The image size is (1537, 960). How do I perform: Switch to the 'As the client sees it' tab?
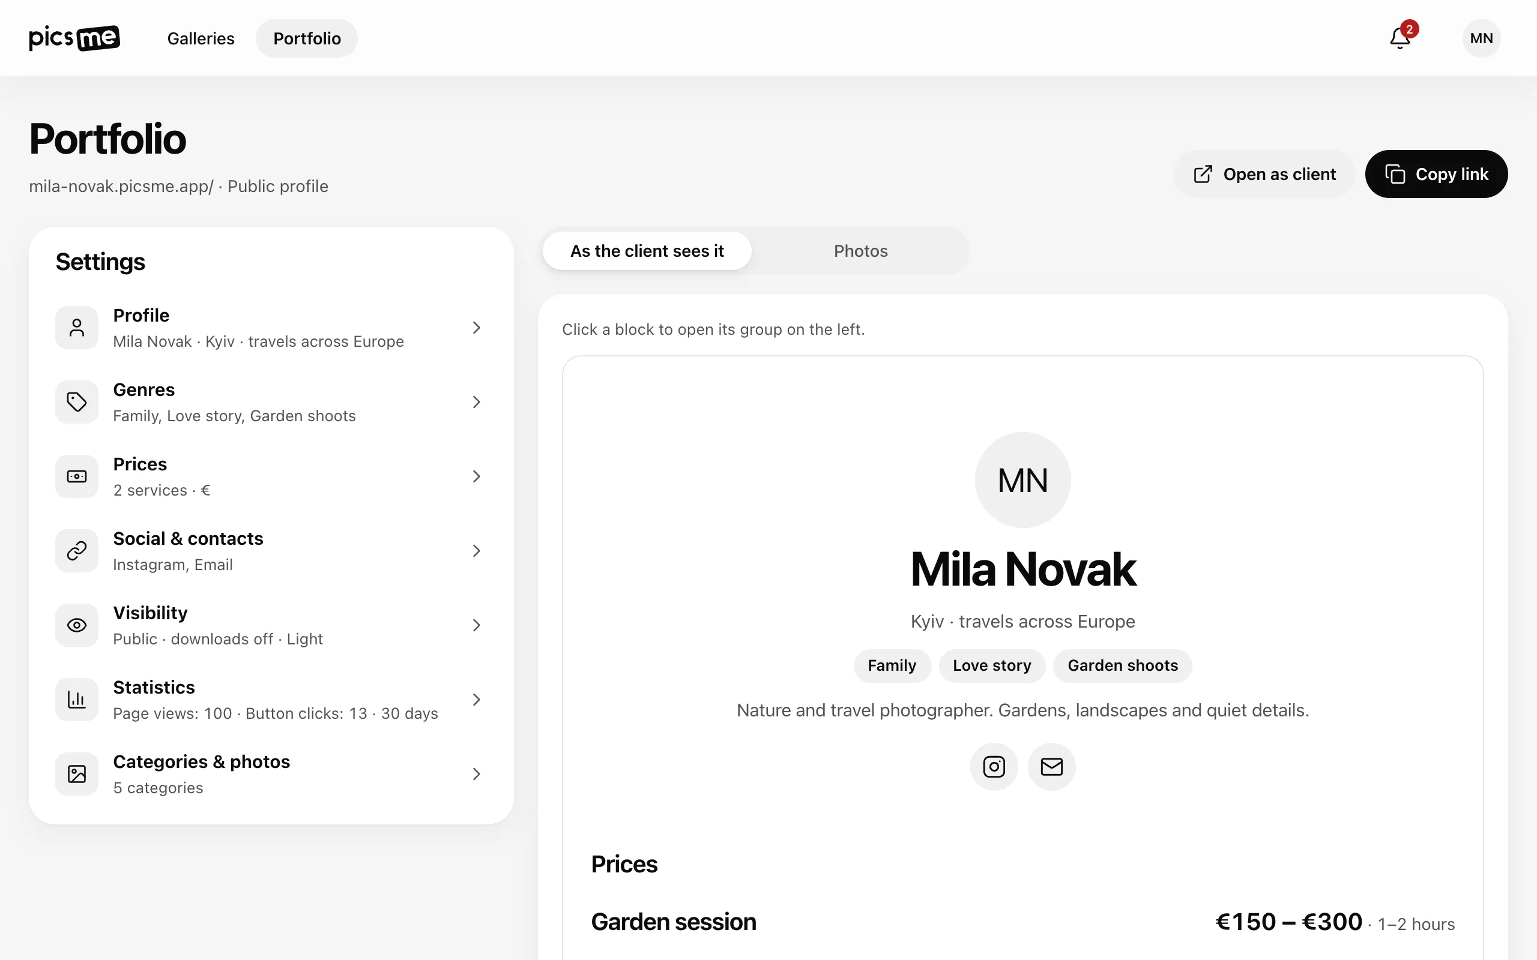coord(647,251)
